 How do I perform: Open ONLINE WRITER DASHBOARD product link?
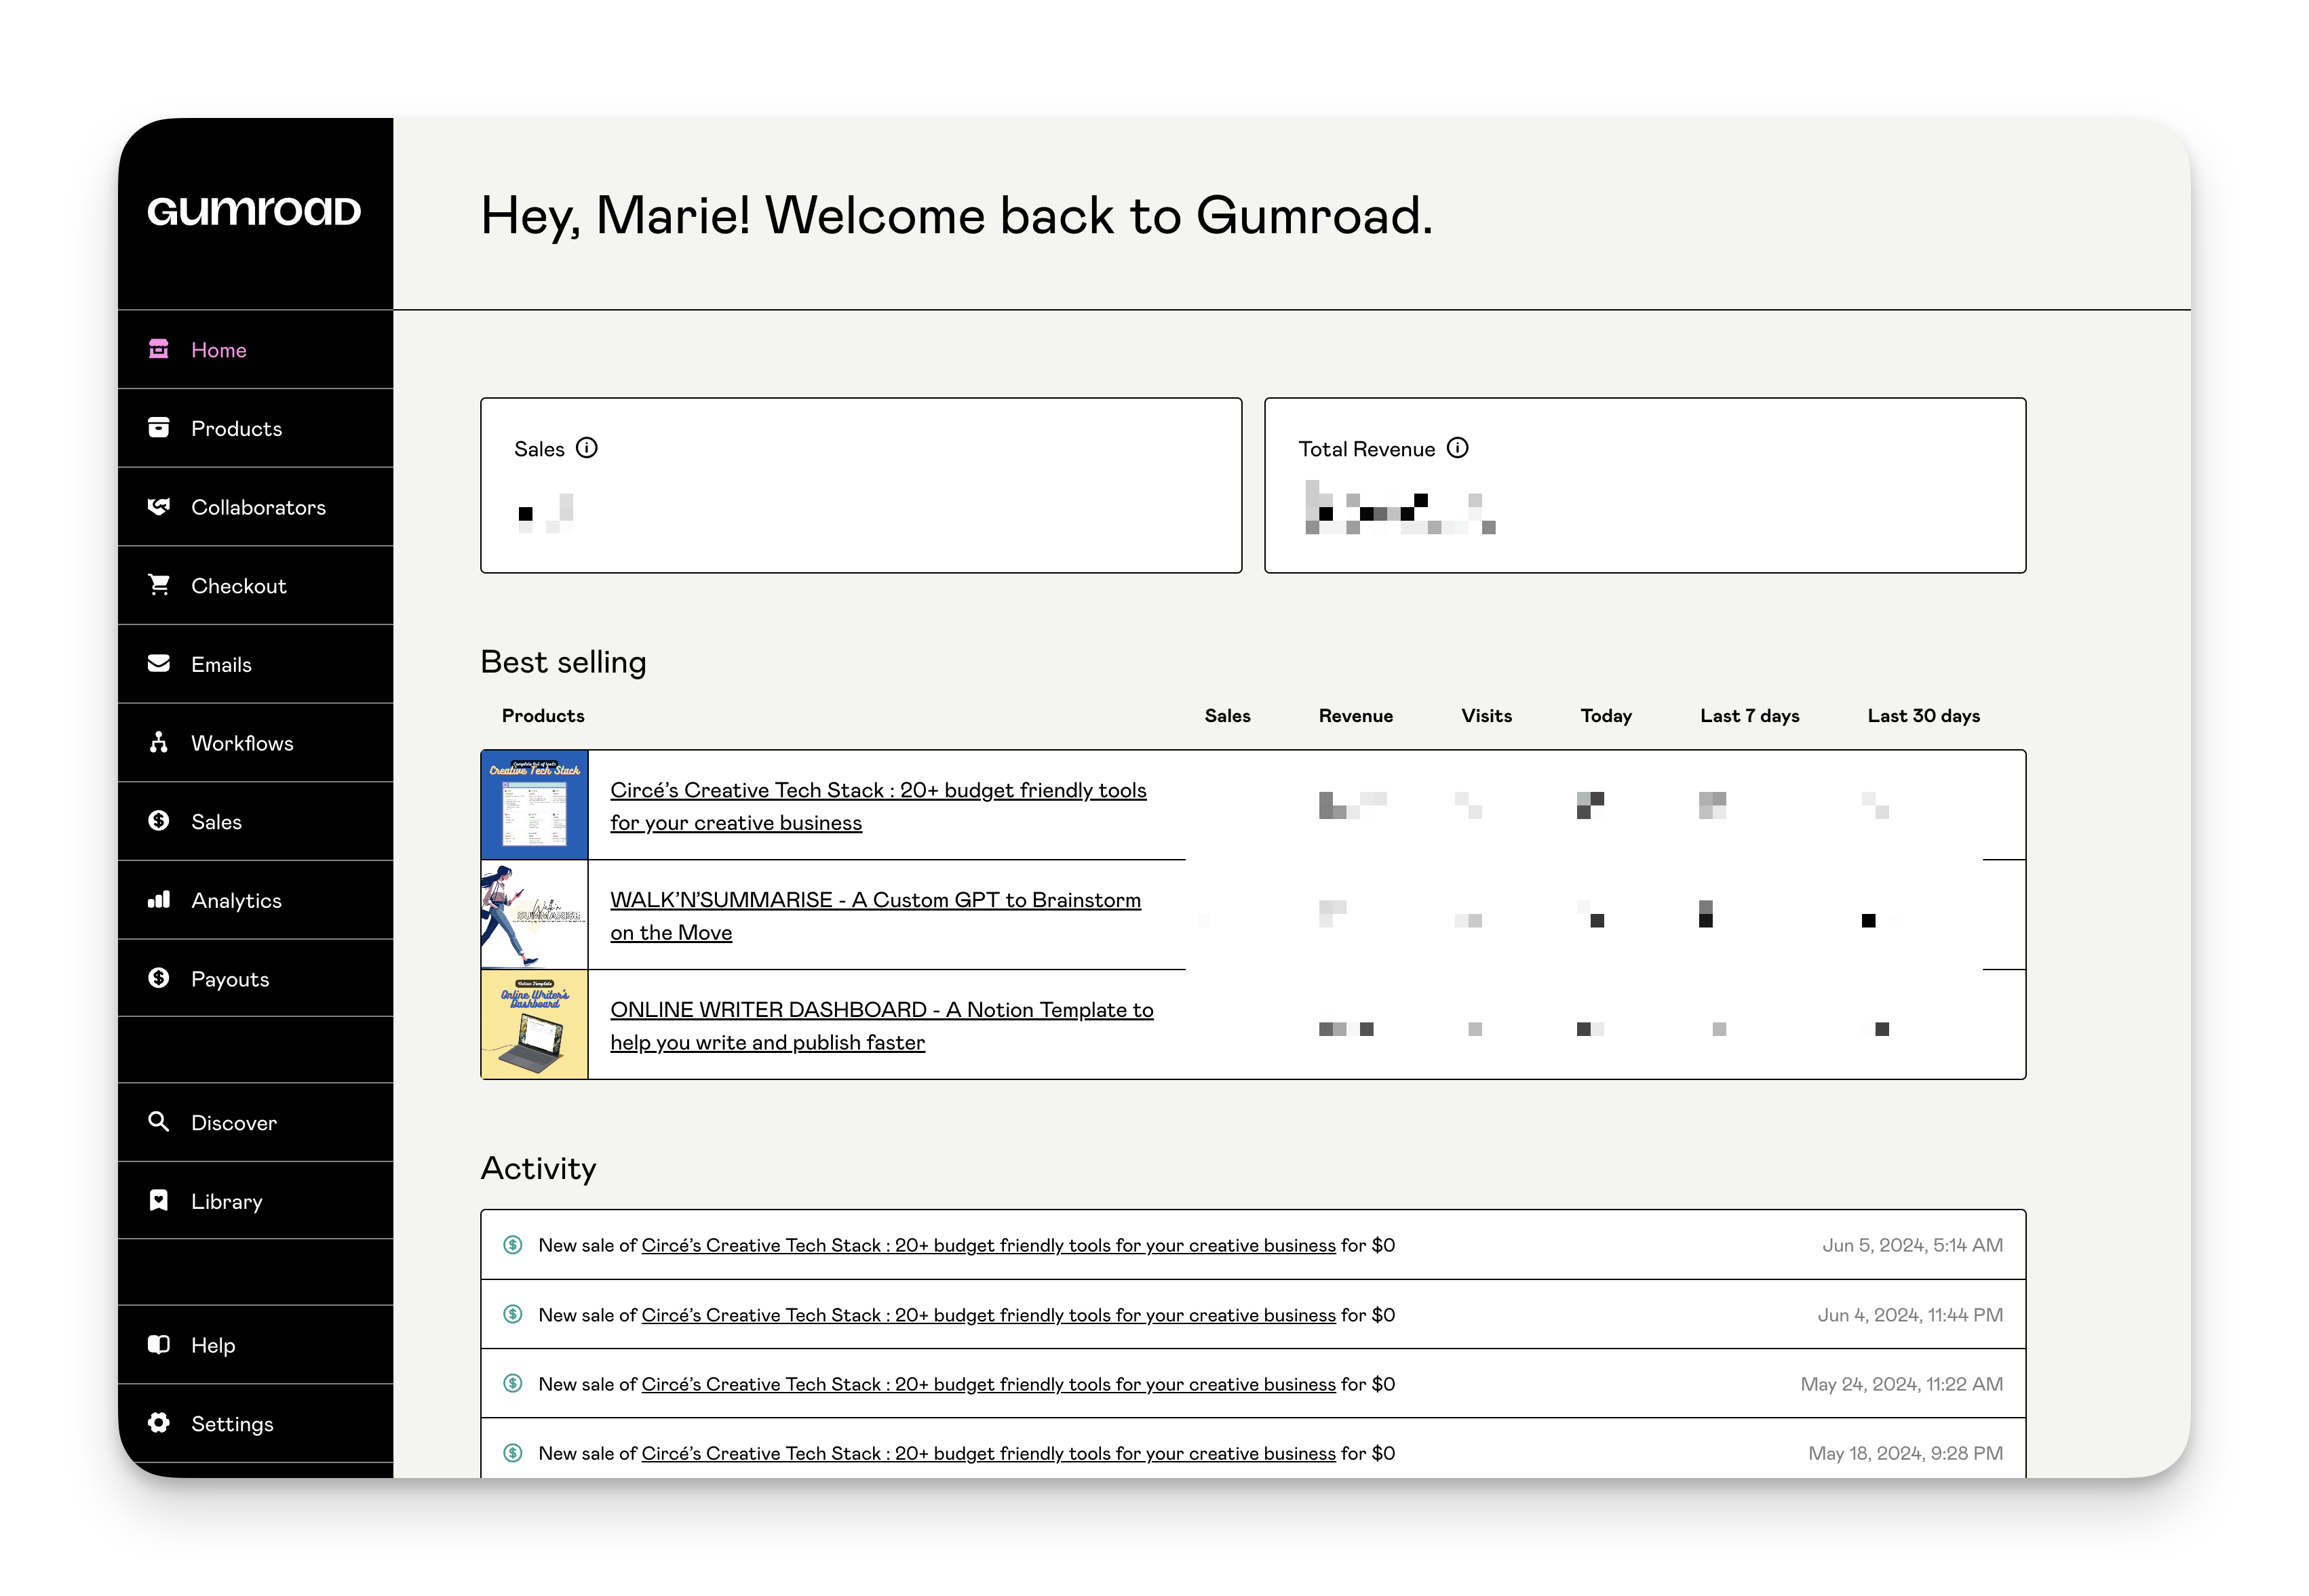coord(880,1010)
